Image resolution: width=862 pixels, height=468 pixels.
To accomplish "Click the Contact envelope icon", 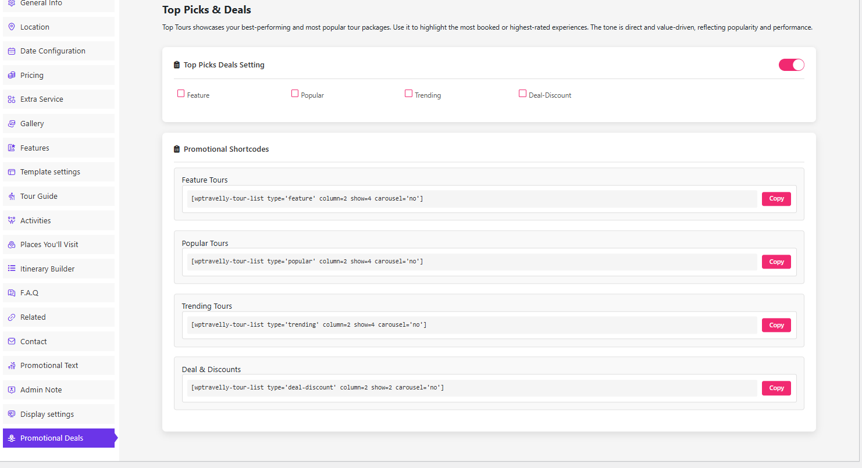I will click(x=12, y=342).
